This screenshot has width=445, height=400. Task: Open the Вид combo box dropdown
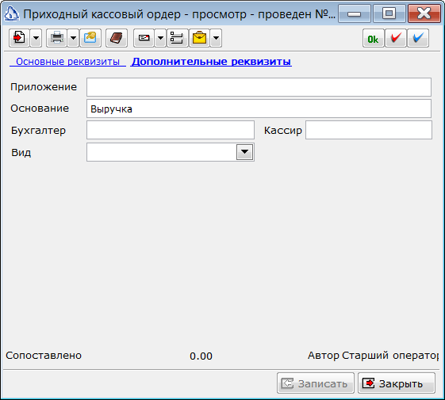tap(244, 152)
